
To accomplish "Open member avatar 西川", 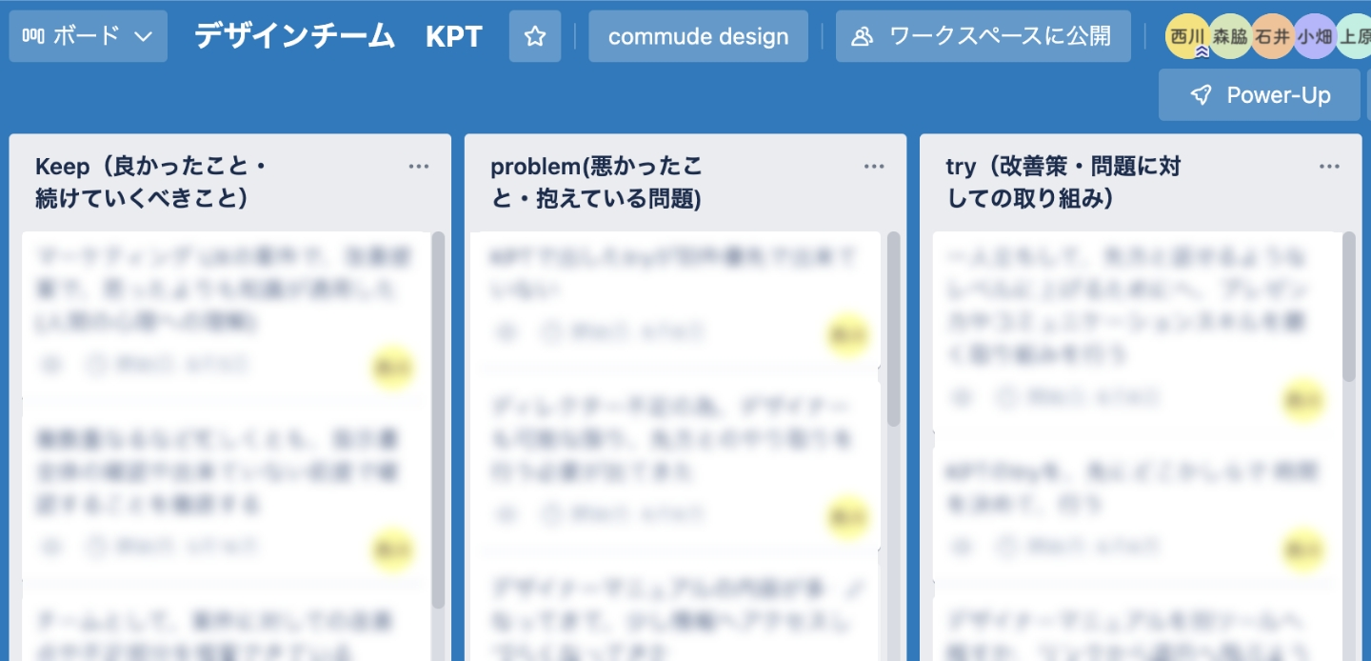I will click(x=1188, y=36).
